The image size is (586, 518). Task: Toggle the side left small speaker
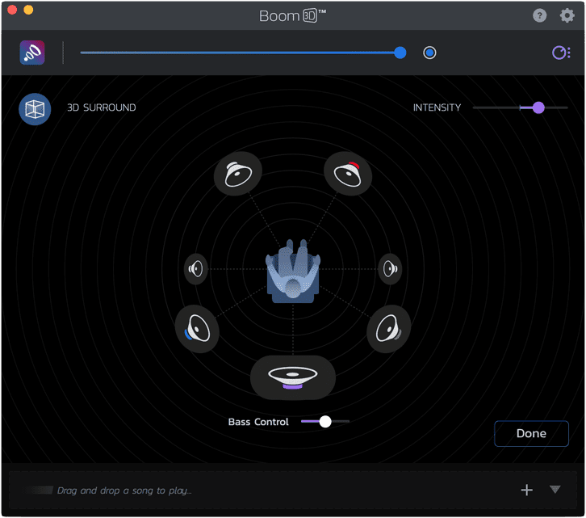pos(196,269)
